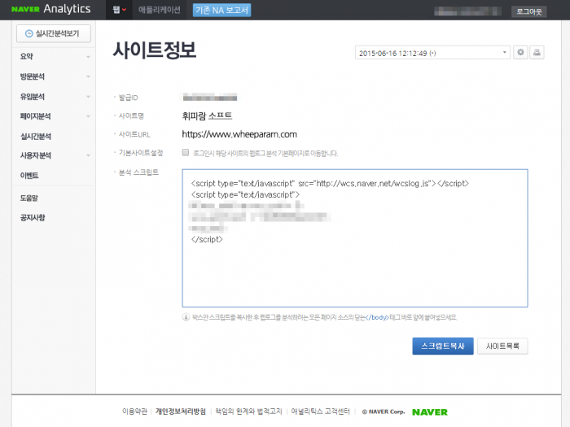Switch to the 애플리케이션 tab
The width and height of the screenshot is (570, 427).
click(x=160, y=10)
